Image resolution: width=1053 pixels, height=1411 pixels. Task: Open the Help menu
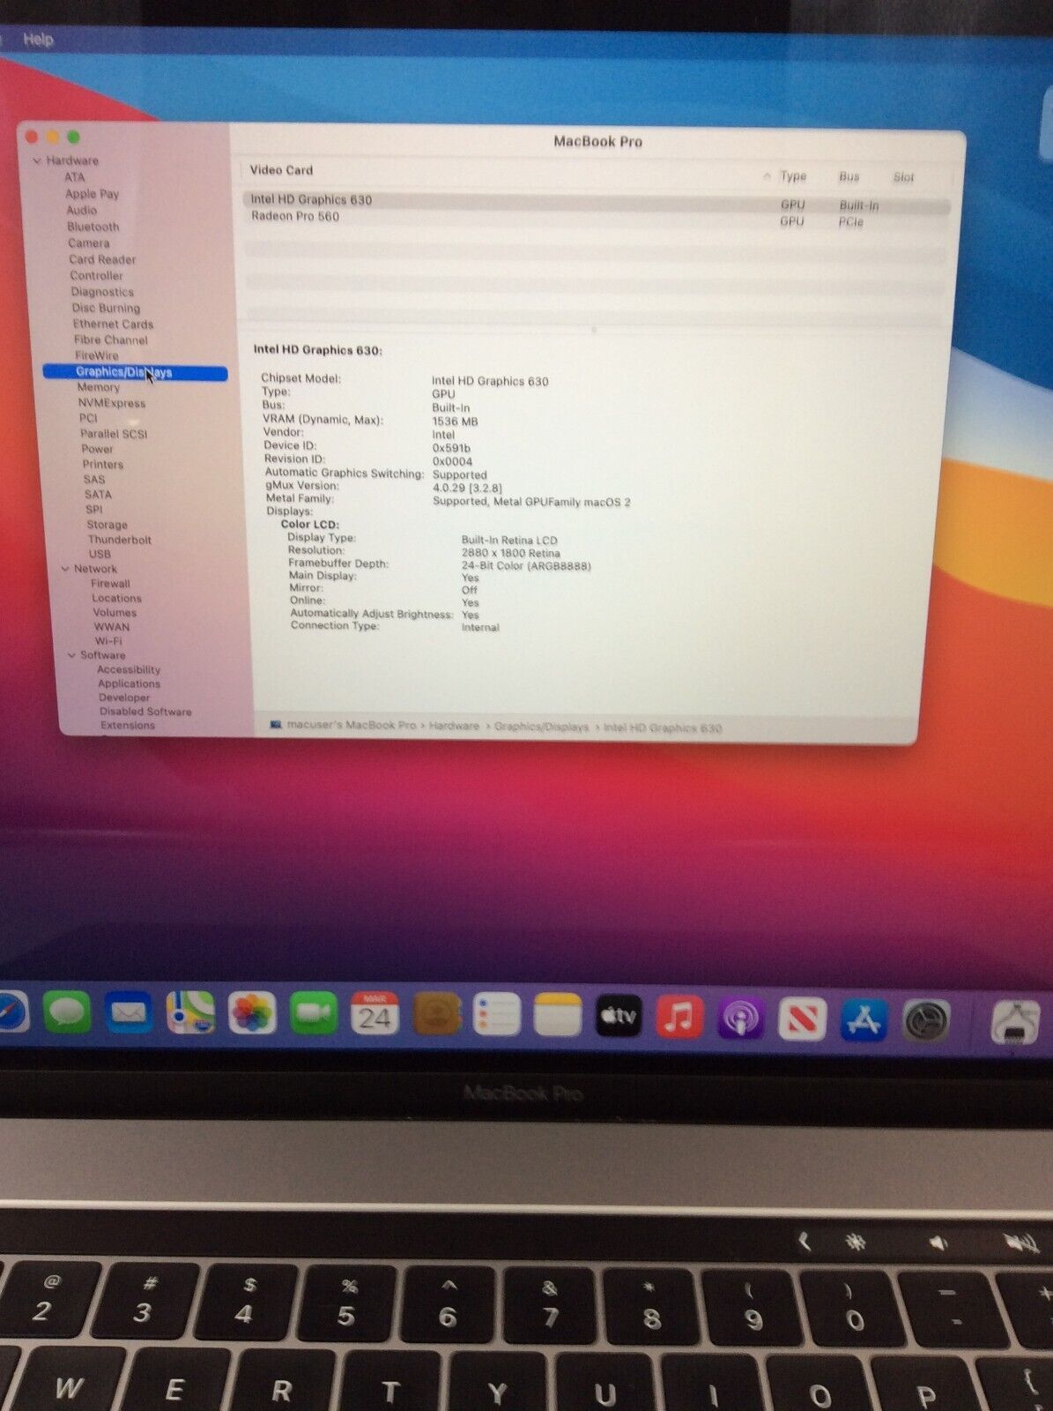point(38,39)
